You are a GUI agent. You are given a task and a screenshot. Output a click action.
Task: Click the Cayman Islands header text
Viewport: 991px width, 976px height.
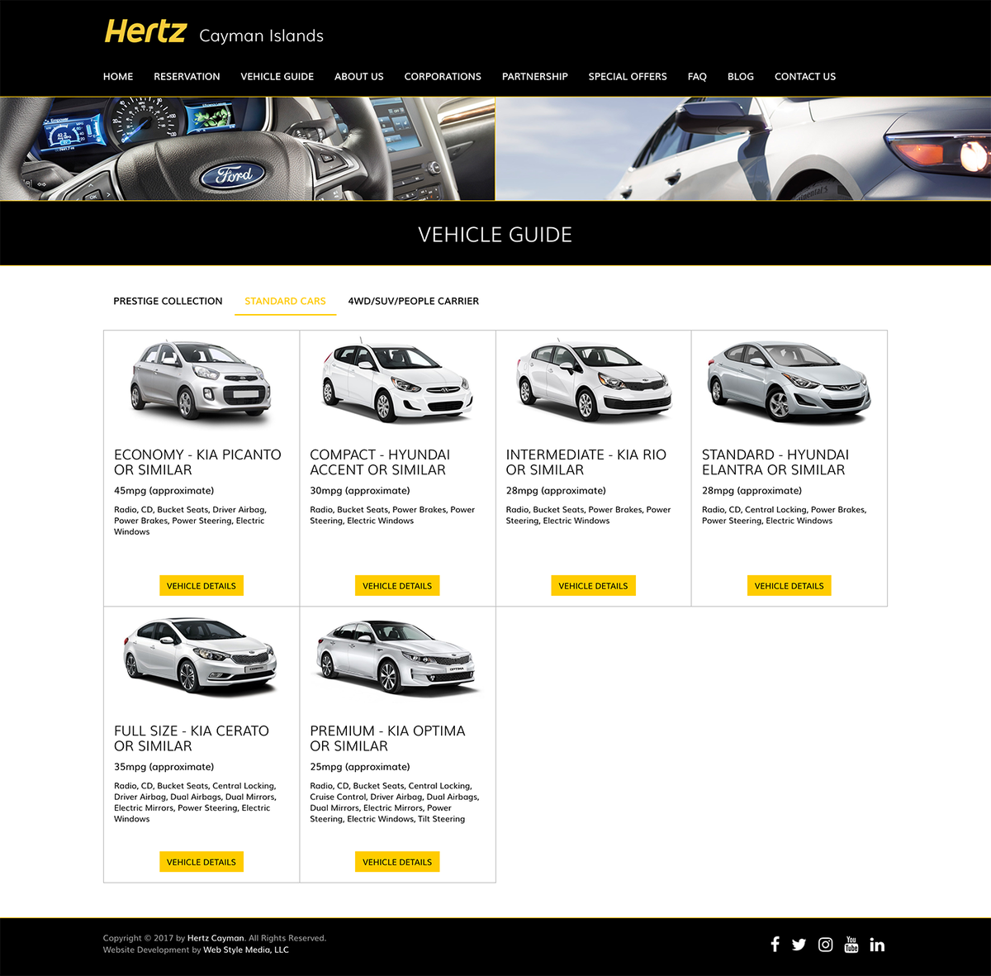pyautogui.click(x=261, y=36)
